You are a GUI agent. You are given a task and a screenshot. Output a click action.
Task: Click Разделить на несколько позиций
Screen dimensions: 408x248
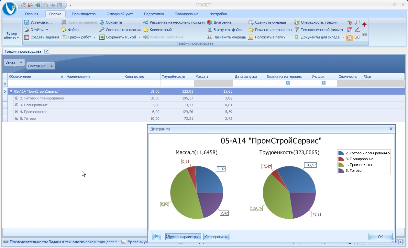click(174, 22)
